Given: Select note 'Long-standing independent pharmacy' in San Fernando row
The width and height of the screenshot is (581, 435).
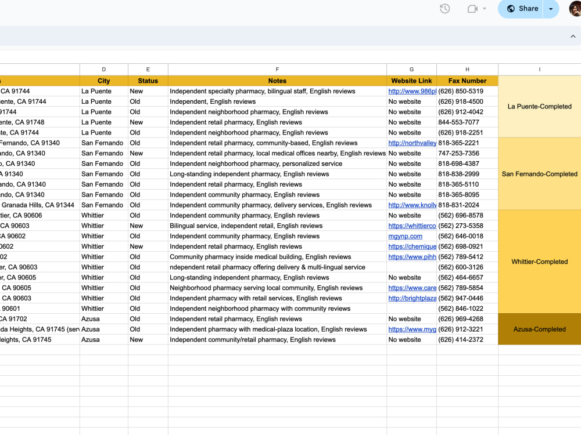Looking at the screenshot, I should 277,174.
